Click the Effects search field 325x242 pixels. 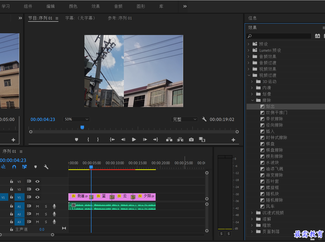pos(279,36)
